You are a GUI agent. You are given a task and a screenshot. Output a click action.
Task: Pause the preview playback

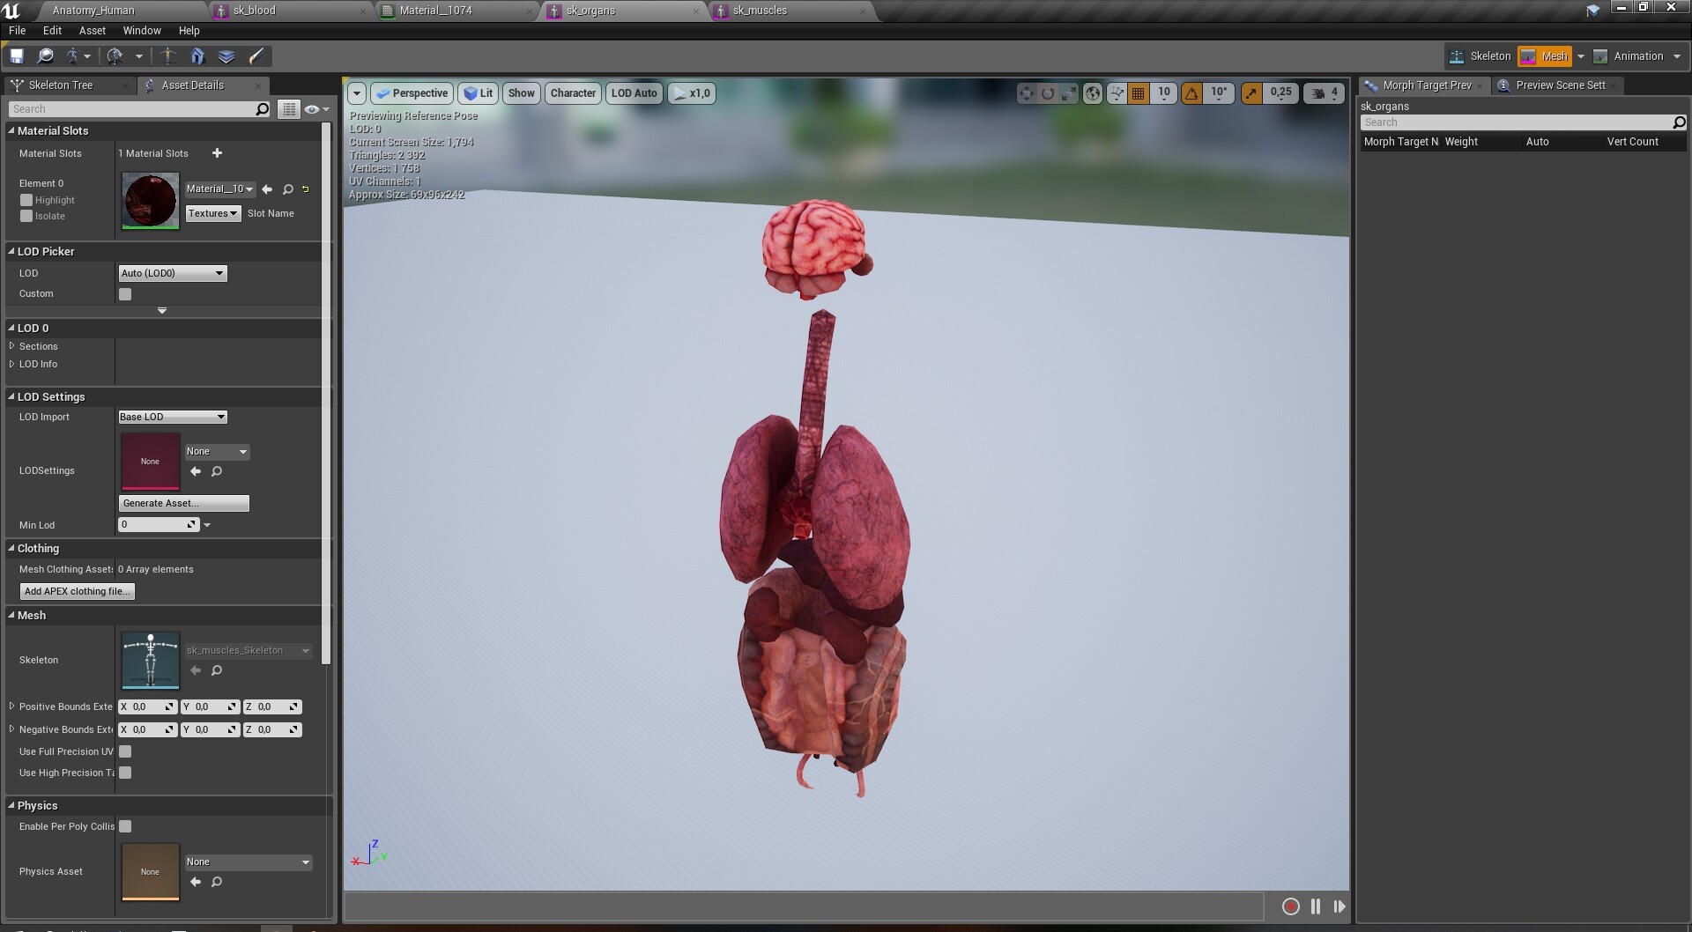point(1315,906)
